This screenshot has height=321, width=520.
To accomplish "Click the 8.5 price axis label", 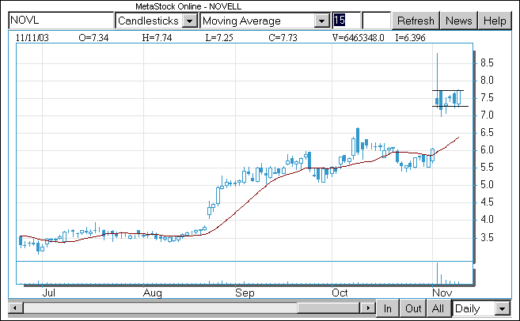I will [x=487, y=62].
